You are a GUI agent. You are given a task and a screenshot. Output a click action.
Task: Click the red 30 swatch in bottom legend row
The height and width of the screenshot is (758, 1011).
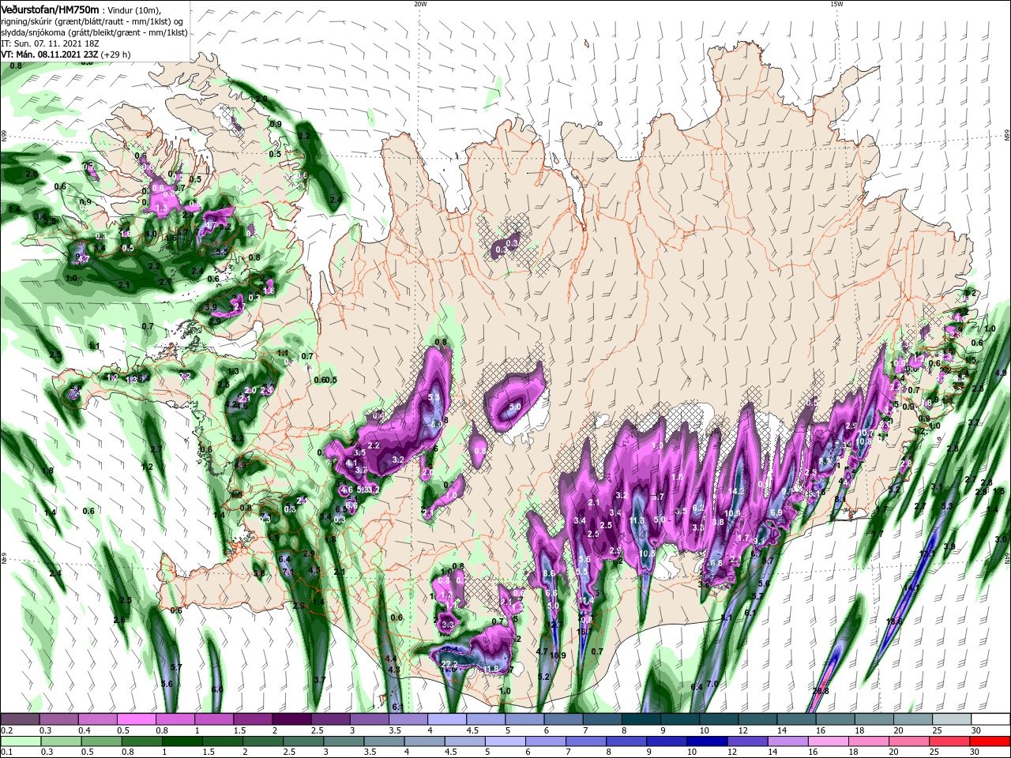(x=991, y=741)
